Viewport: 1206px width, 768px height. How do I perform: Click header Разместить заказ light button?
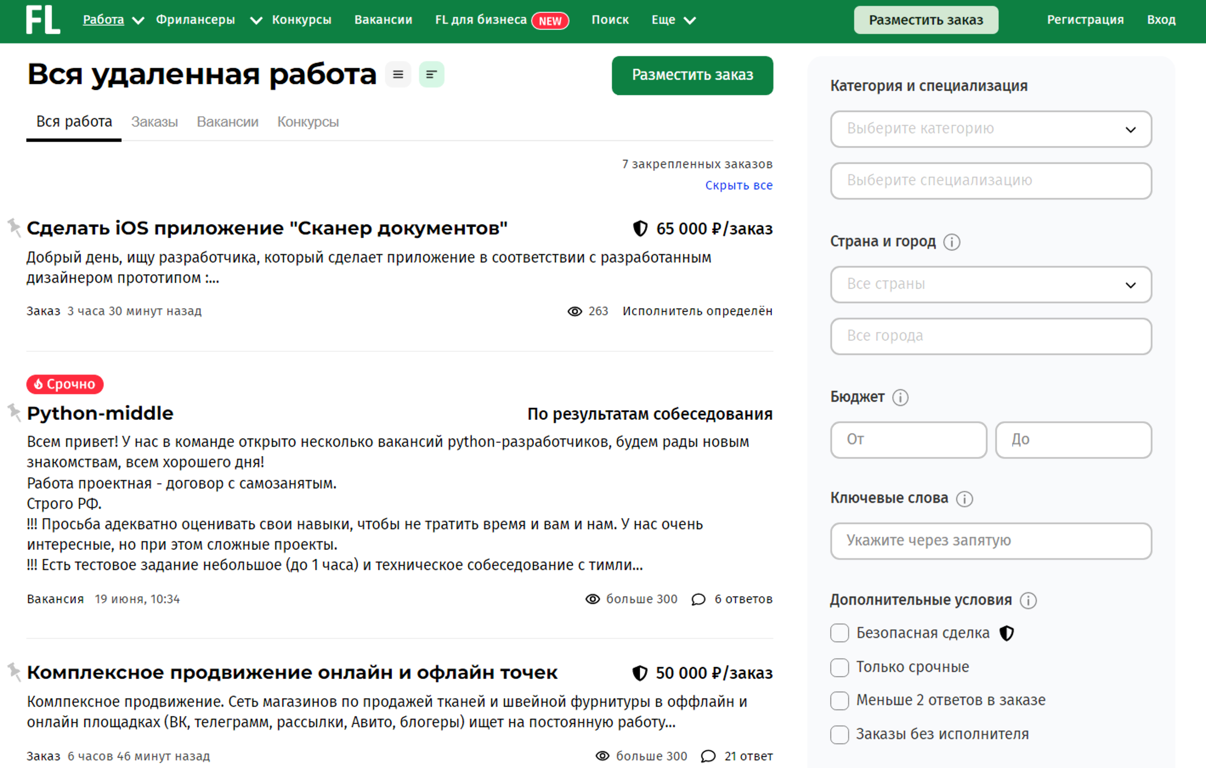[926, 20]
